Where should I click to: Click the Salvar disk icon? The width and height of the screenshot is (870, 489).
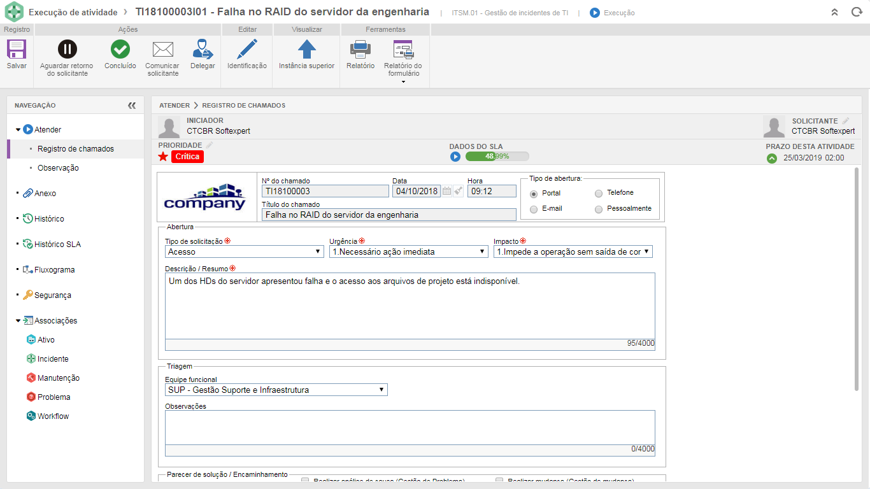coord(17,50)
